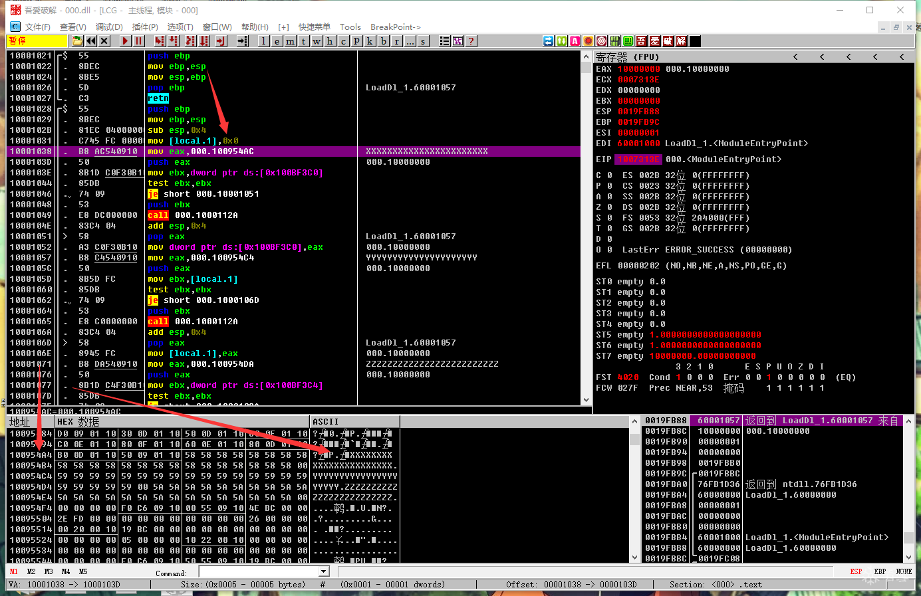
Task: Open Memory map with 'm' button
Action: pyautogui.click(x=291, y=41)
